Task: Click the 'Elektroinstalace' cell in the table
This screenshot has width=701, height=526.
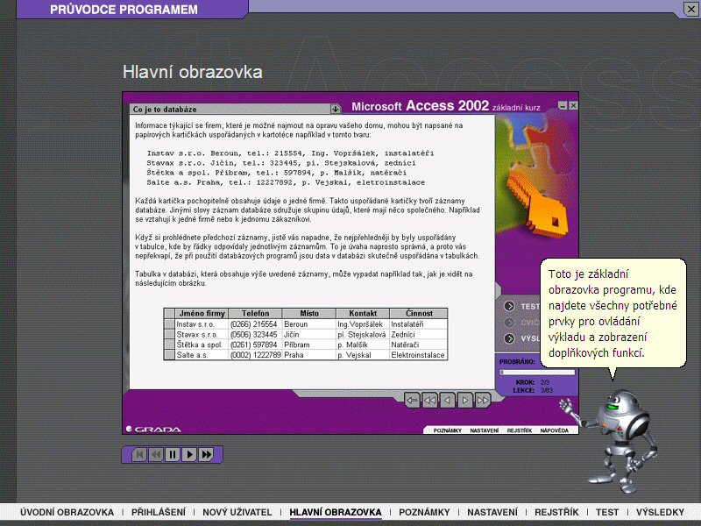Action: point(419,355)
